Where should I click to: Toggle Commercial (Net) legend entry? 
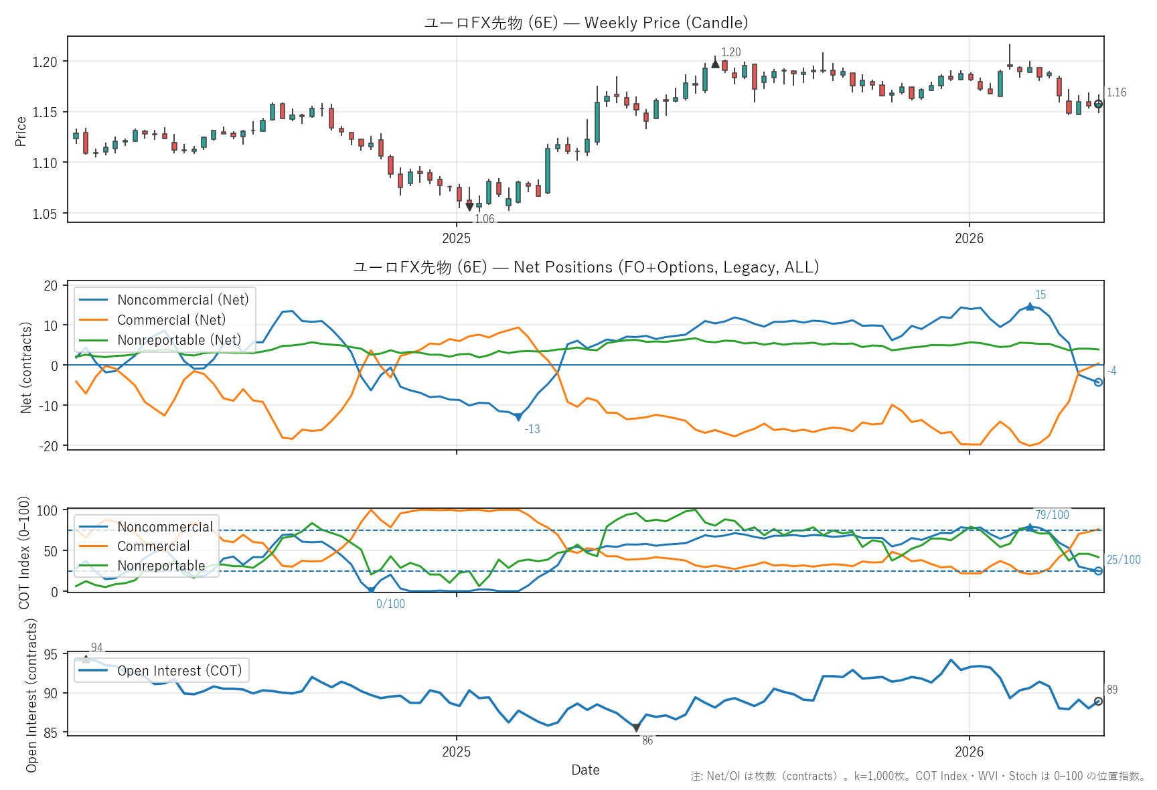tap(171, 320)
